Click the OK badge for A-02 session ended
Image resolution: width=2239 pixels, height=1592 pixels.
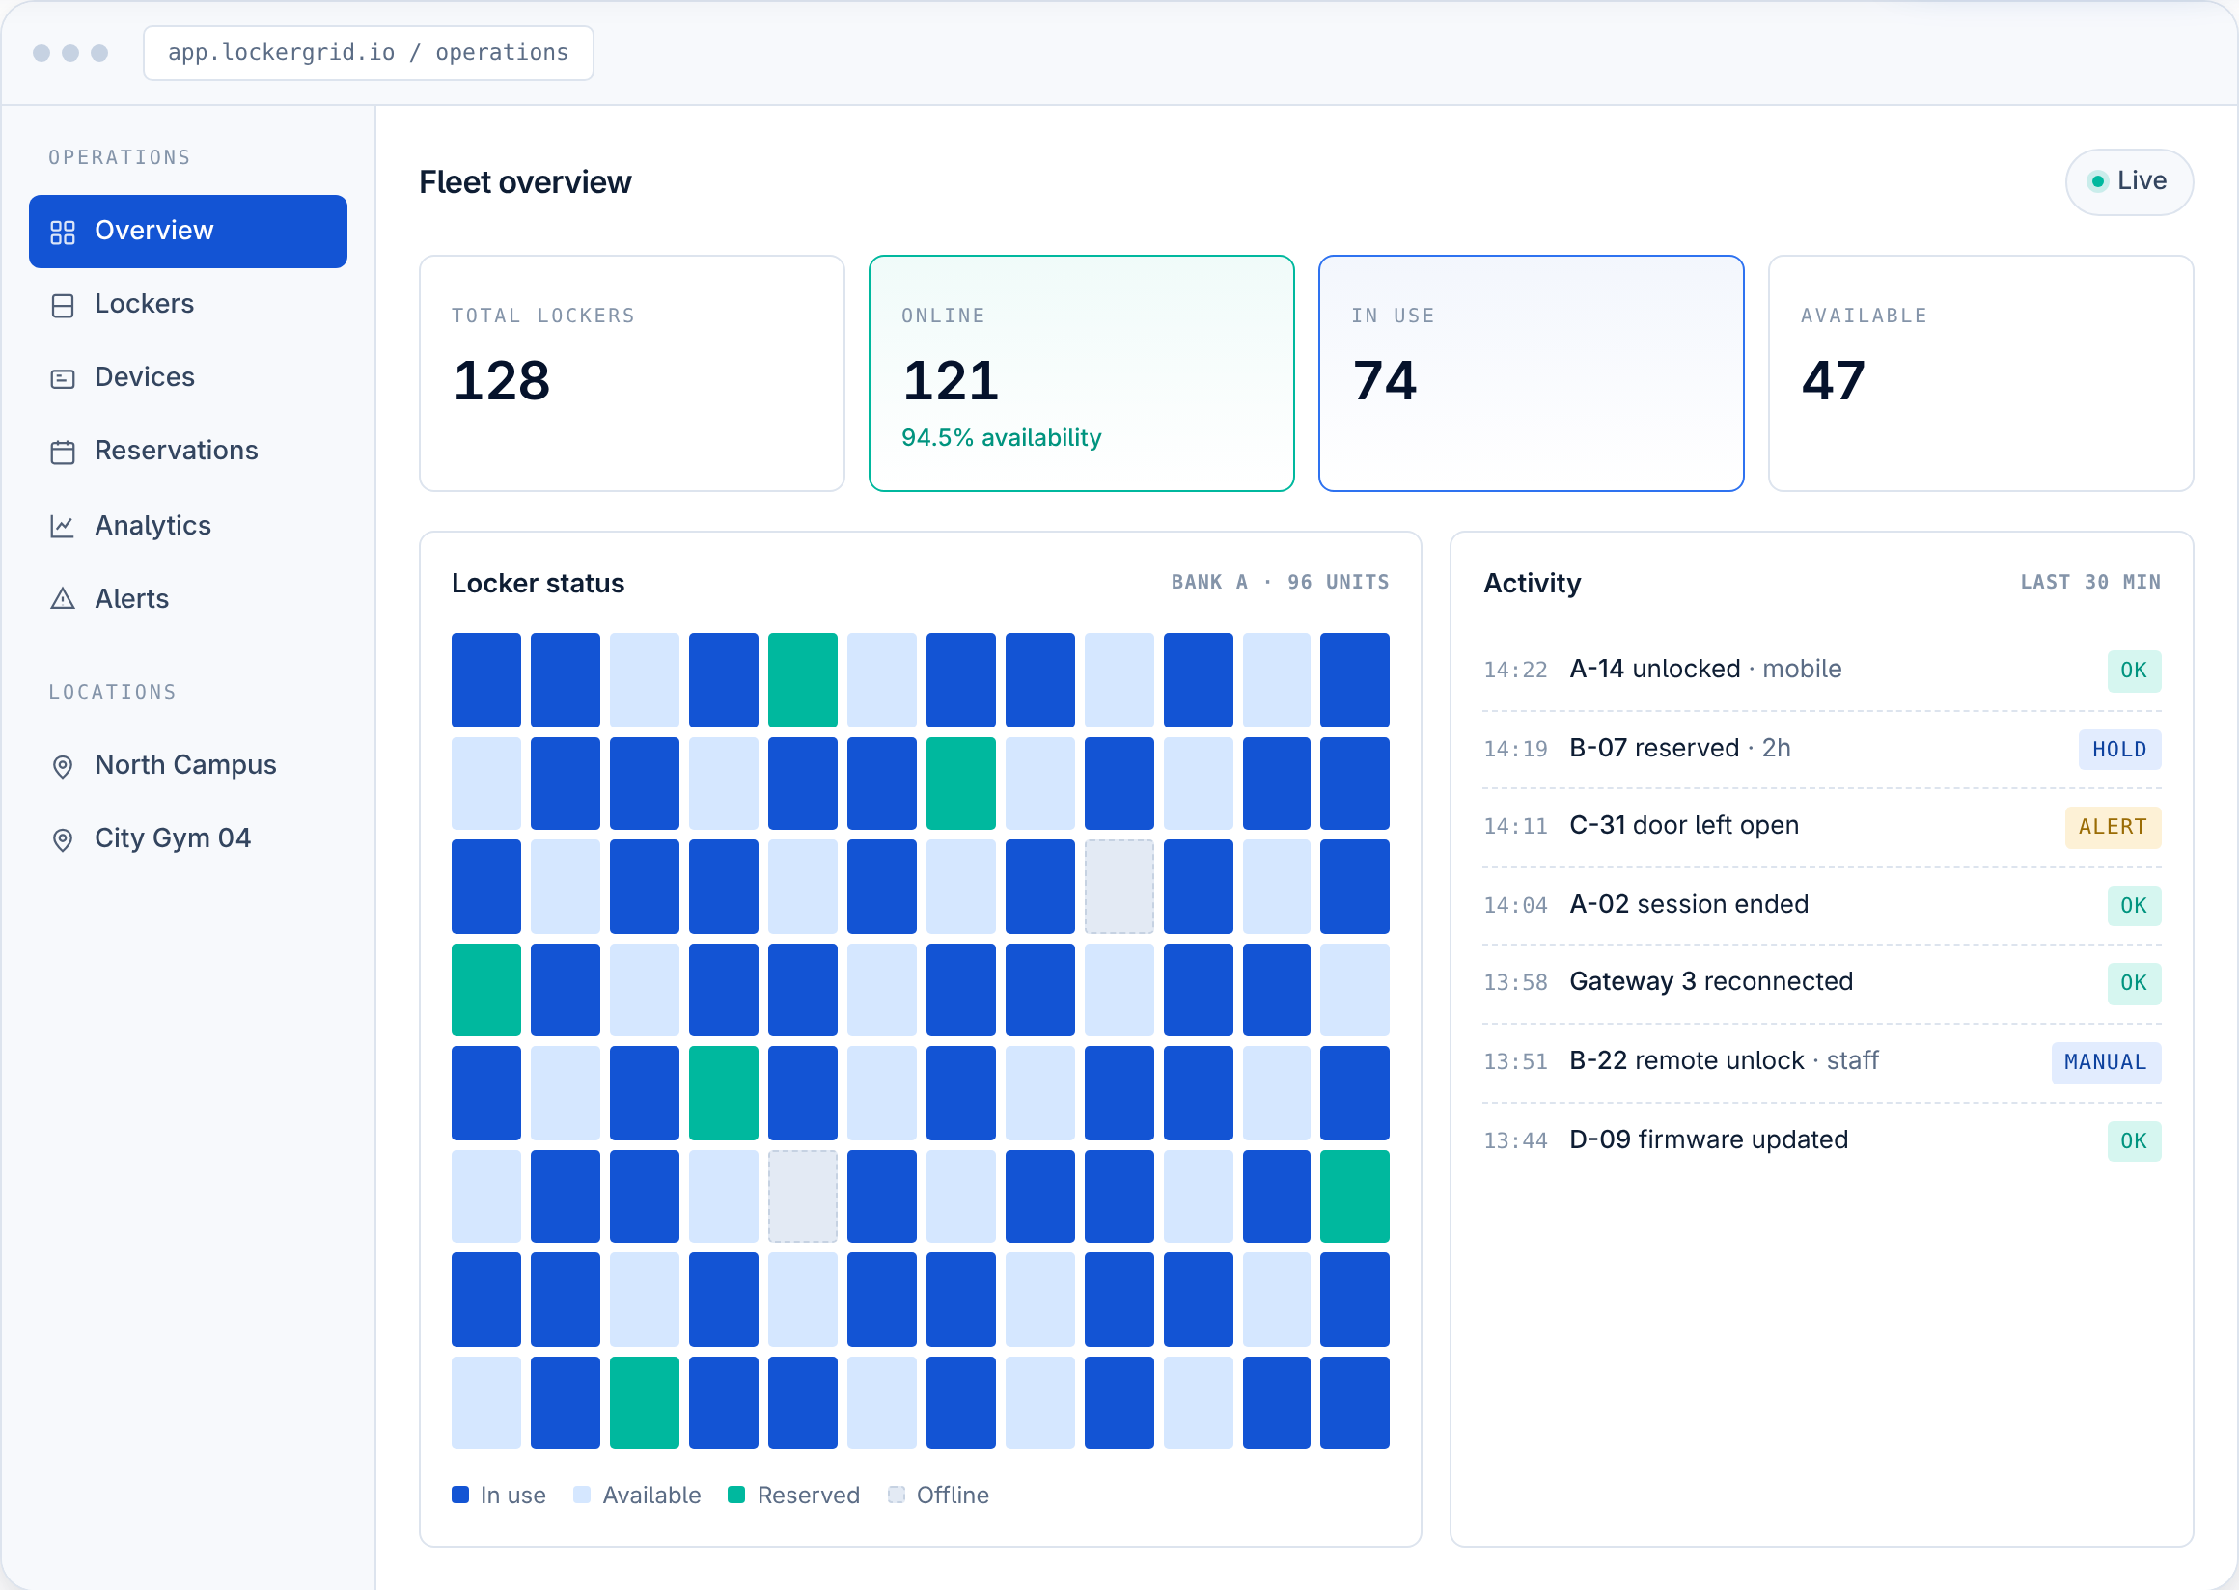click(x=2134, y=907)
